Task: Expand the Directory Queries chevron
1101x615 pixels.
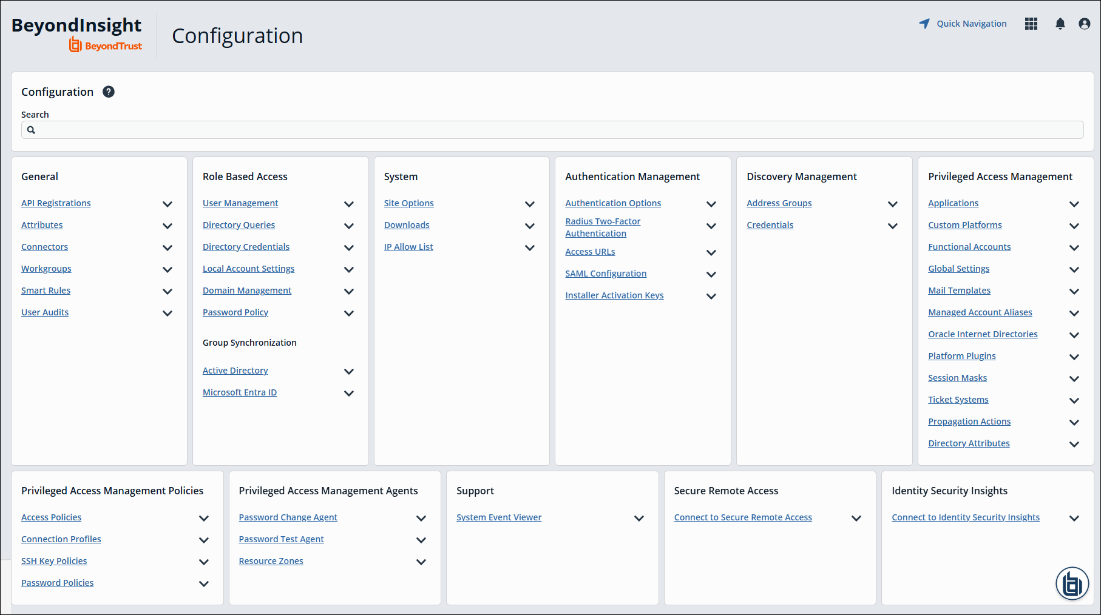Action: tap(349, 226)
